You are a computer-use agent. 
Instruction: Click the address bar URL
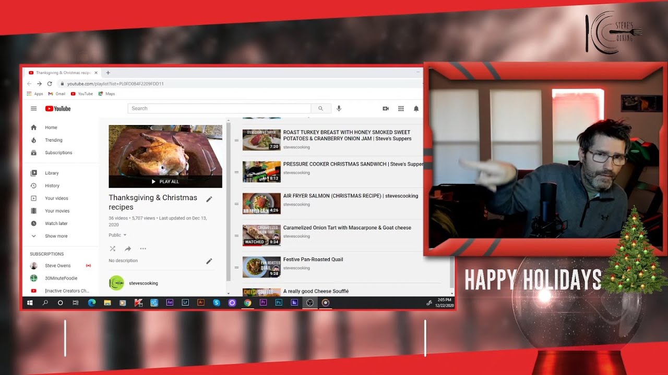tap(115, 83)
